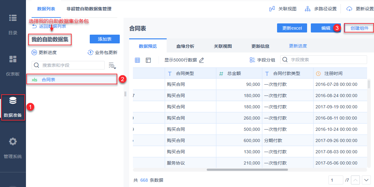374x187 pixels.
Task: Select the 数据准备 data preparation icon
Action: pyautogui.click(x=13, y=101)
